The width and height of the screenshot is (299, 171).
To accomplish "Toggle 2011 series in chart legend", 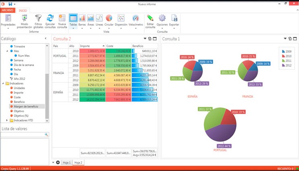I will click(287, 60).
